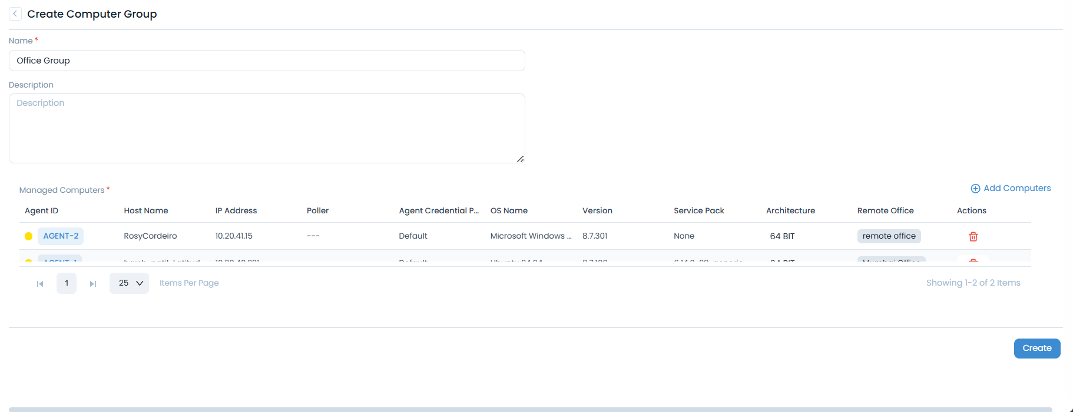Click 'Items Per Page' label
Viewport: 1073px width, 412px height.
[x=189, y=283]
